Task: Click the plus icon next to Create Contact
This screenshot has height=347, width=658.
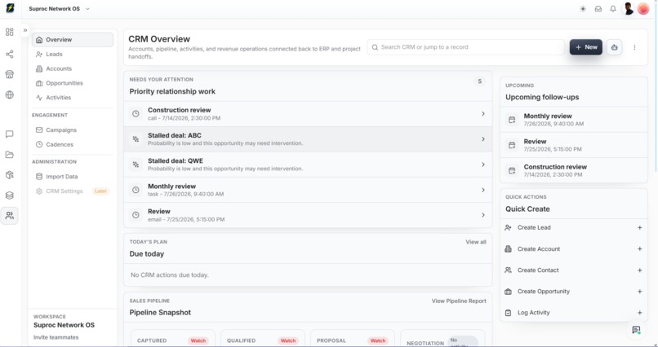Action: click(639, 270)
